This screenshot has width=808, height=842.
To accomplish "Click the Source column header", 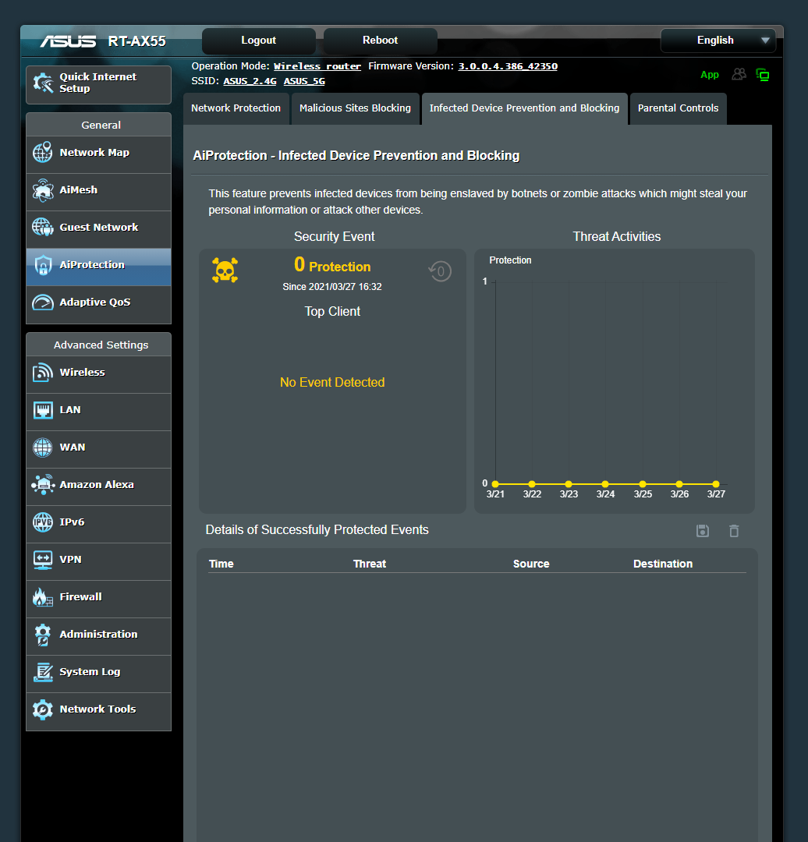I will pos(531,564).
